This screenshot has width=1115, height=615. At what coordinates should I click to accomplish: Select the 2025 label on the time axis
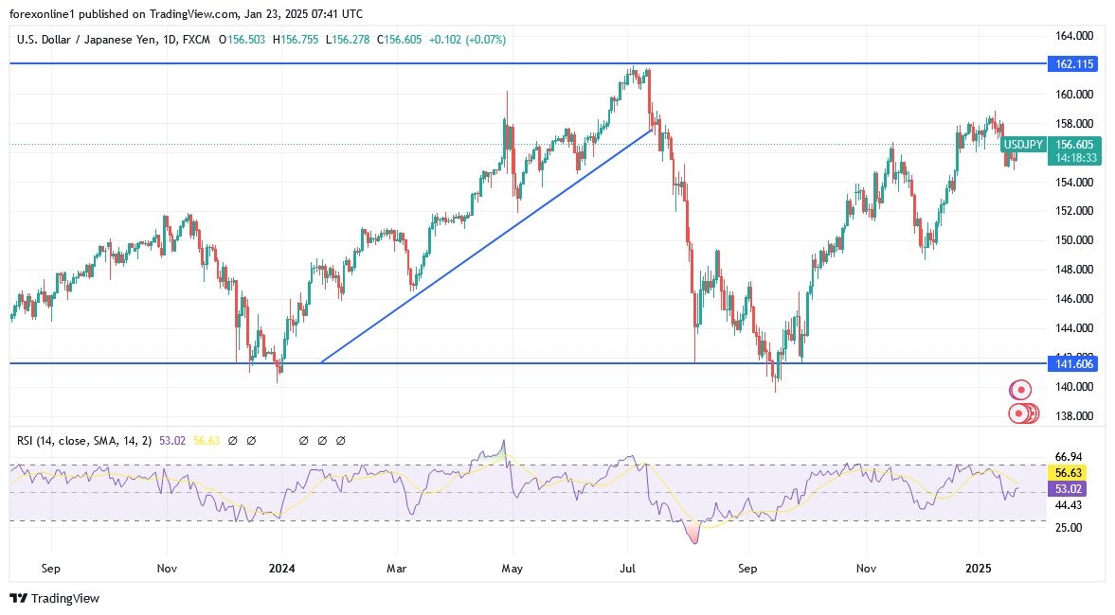click(980, 569)
